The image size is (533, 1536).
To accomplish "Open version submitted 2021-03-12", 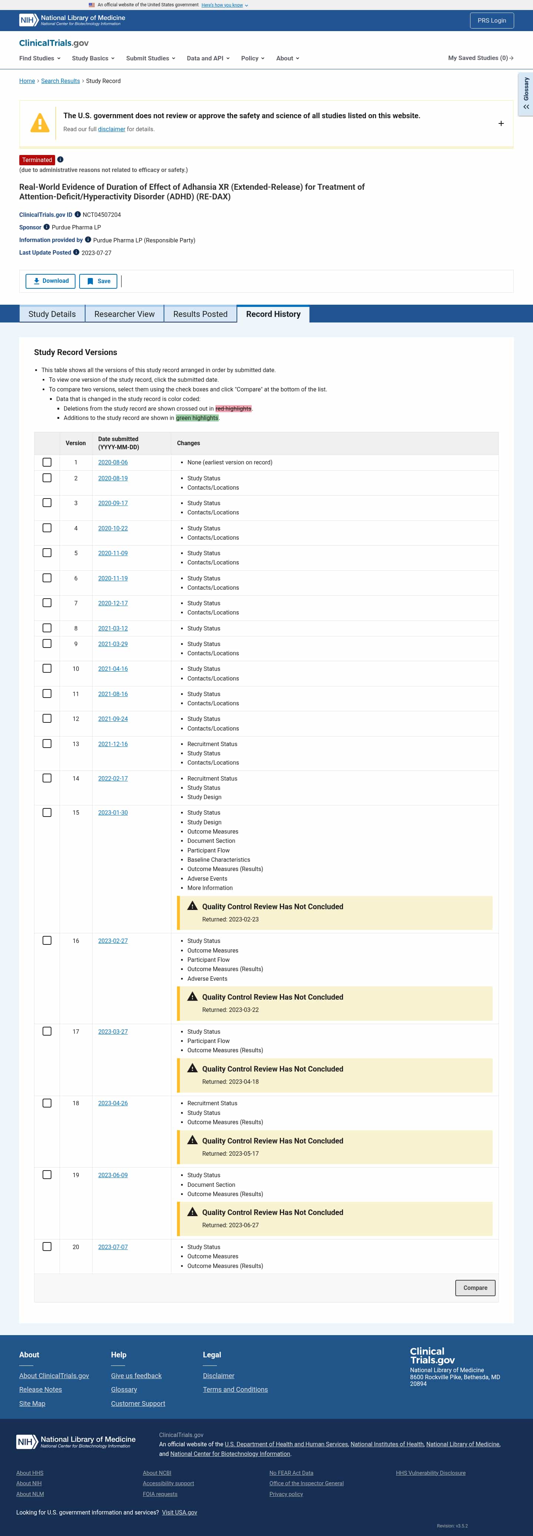I will point(113,629).
